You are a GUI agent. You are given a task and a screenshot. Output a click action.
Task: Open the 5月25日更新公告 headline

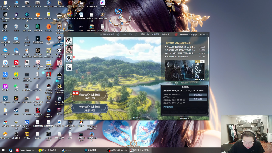point(178,42)
